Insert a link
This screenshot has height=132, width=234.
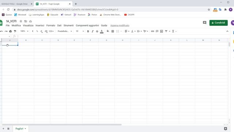[152, 31]
